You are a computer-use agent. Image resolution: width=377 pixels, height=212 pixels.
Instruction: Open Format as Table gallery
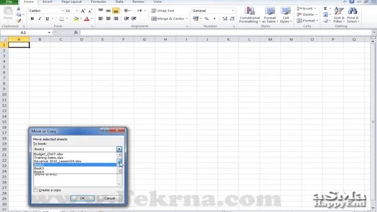(x=270, y=15)
